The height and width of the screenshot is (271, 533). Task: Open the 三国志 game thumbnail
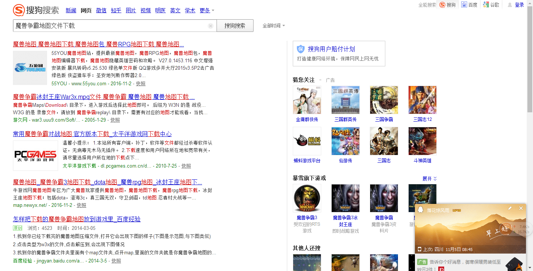[x=384, y=141]
